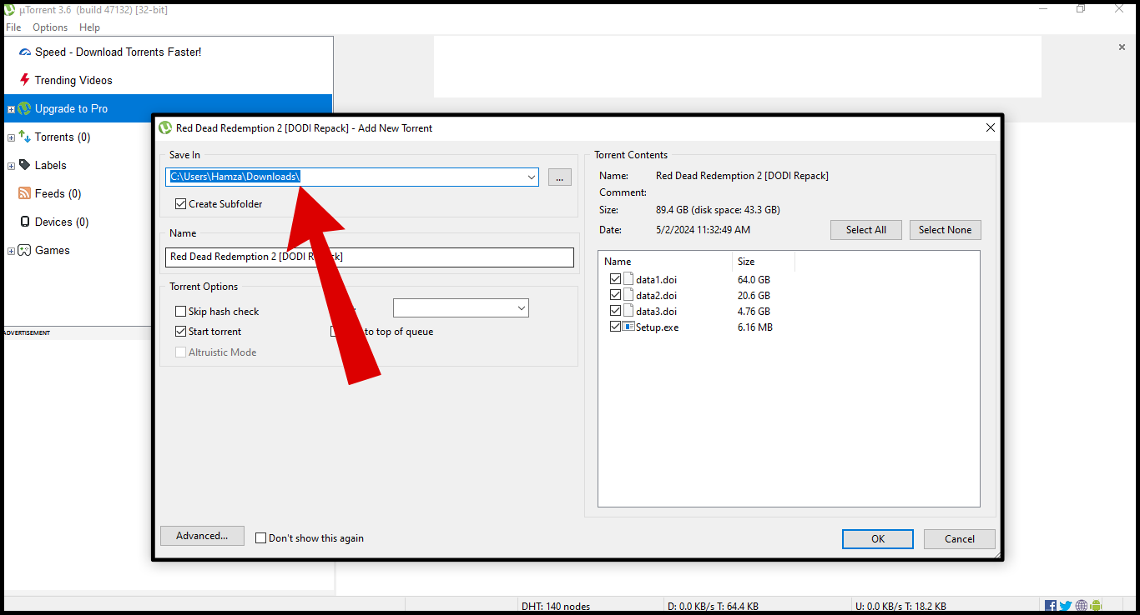Viewport: 1140px width, 615px height.
Task: Click the Facebook icon in the status bar
Action: click(x=1051, y=606)
